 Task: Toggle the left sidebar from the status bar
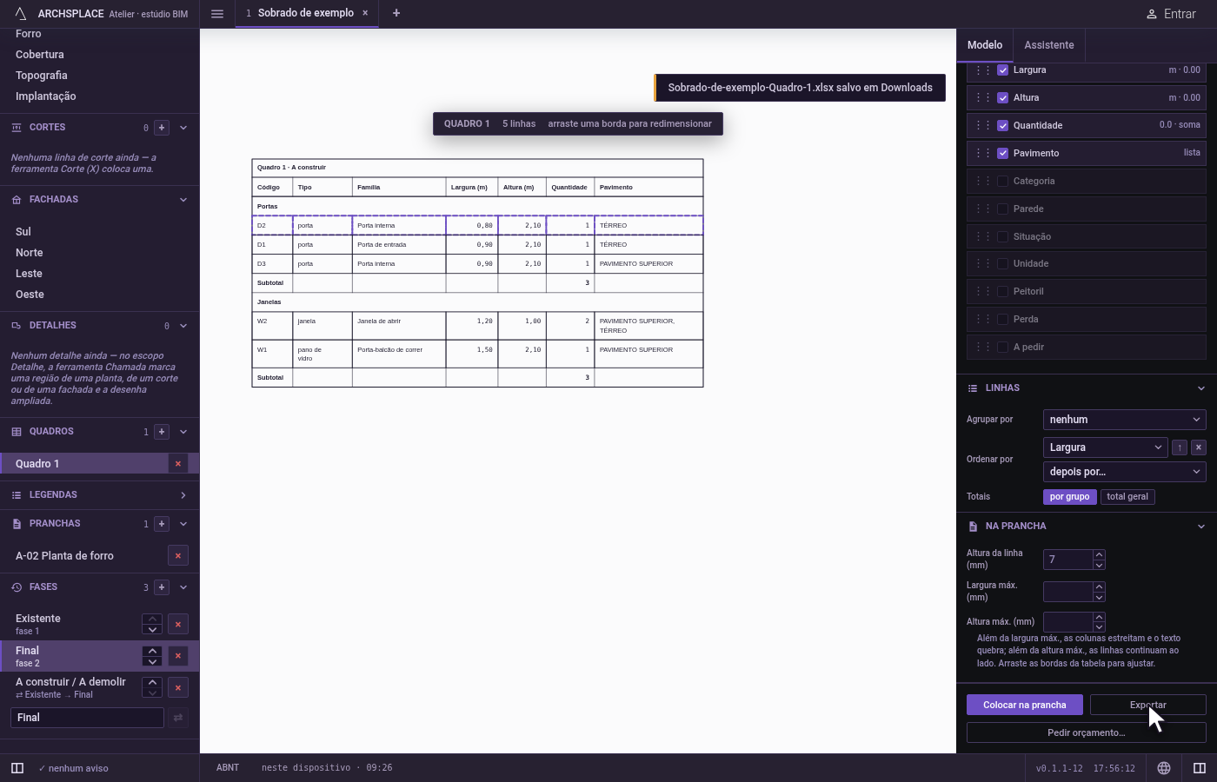17,768
